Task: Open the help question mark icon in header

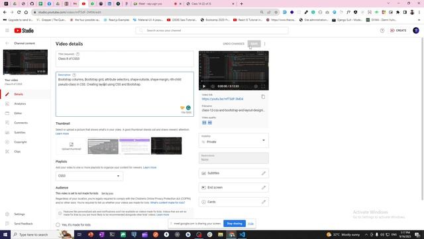Action: click(x=382, y=31)
